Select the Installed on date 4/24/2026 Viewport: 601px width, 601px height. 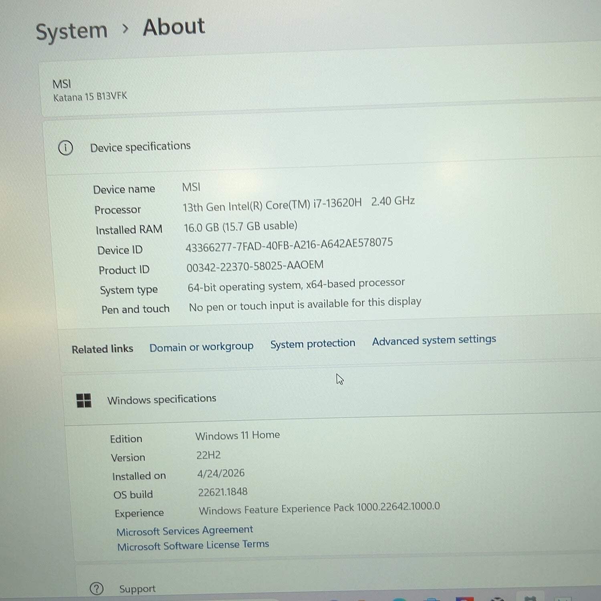(x=221, y=473)
